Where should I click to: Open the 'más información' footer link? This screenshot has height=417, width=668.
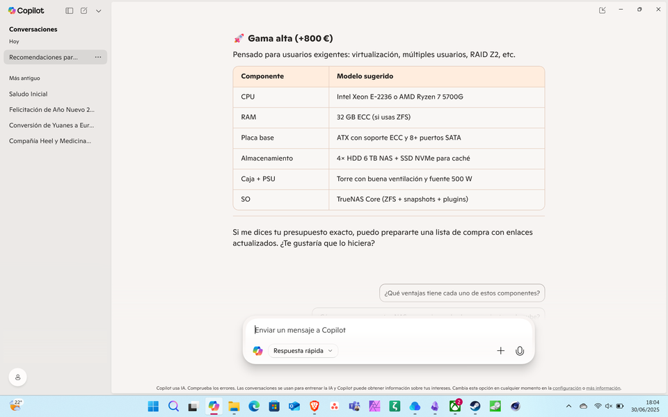click(603, 388)
